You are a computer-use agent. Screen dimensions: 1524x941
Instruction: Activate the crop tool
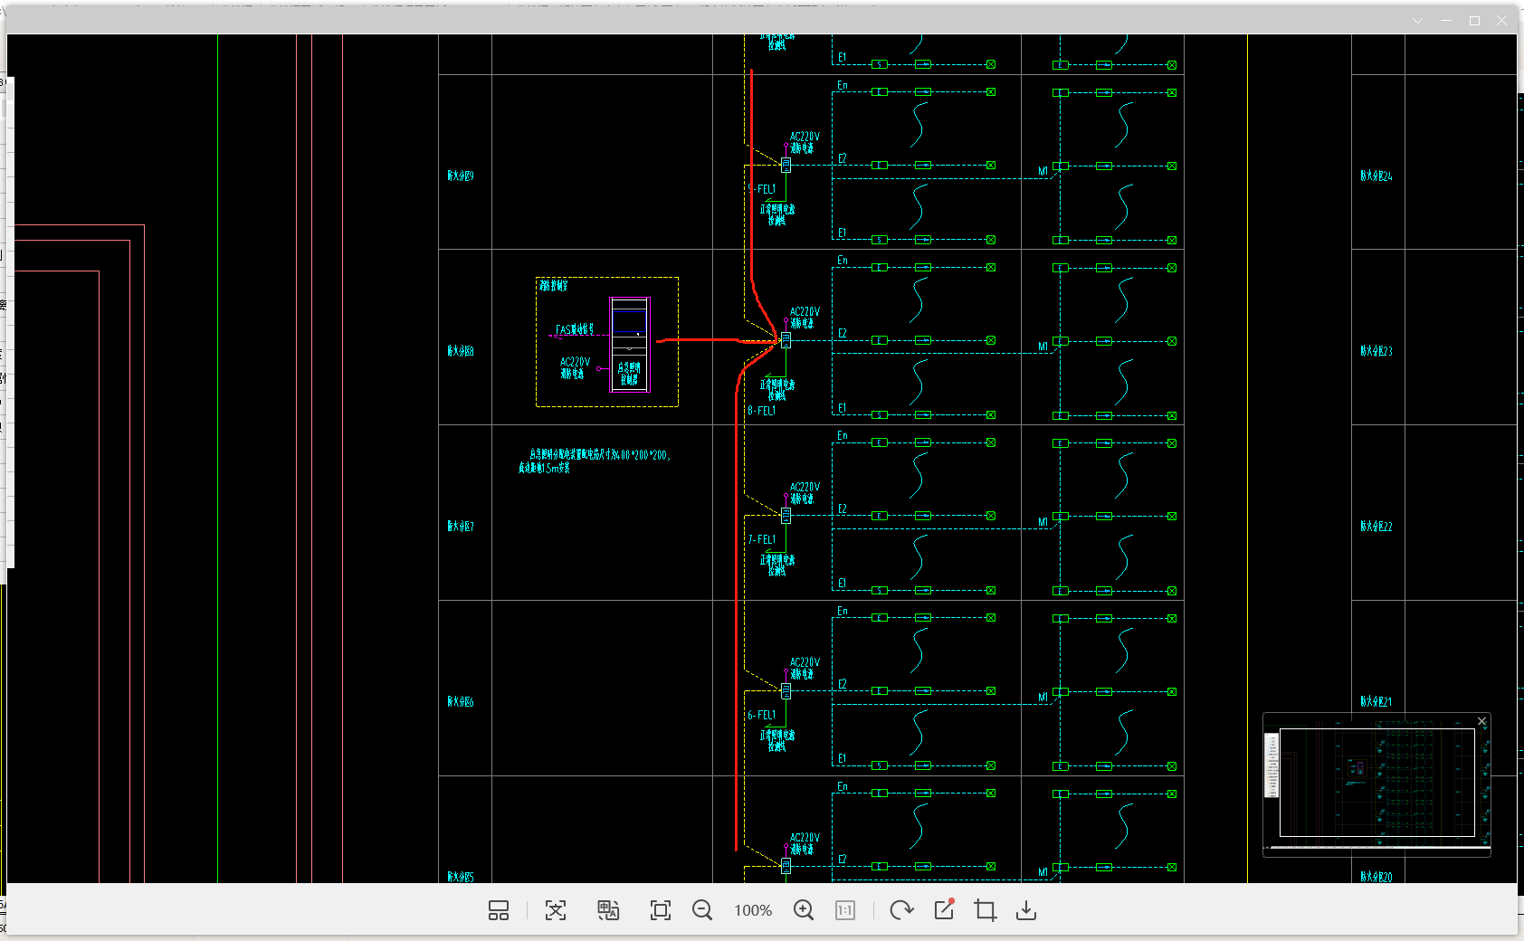point(986,910)
